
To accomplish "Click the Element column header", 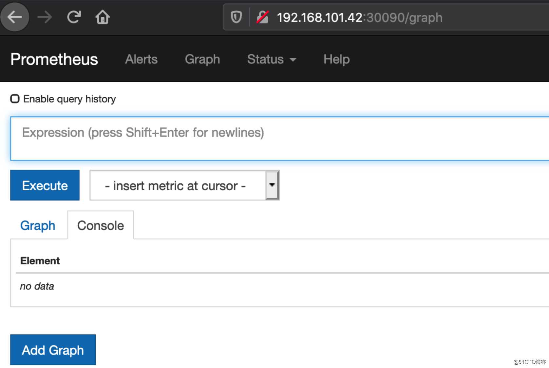I will point(40,260).
